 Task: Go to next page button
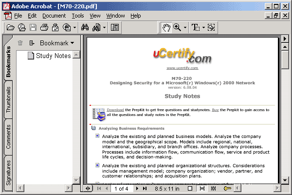(137, 189)
